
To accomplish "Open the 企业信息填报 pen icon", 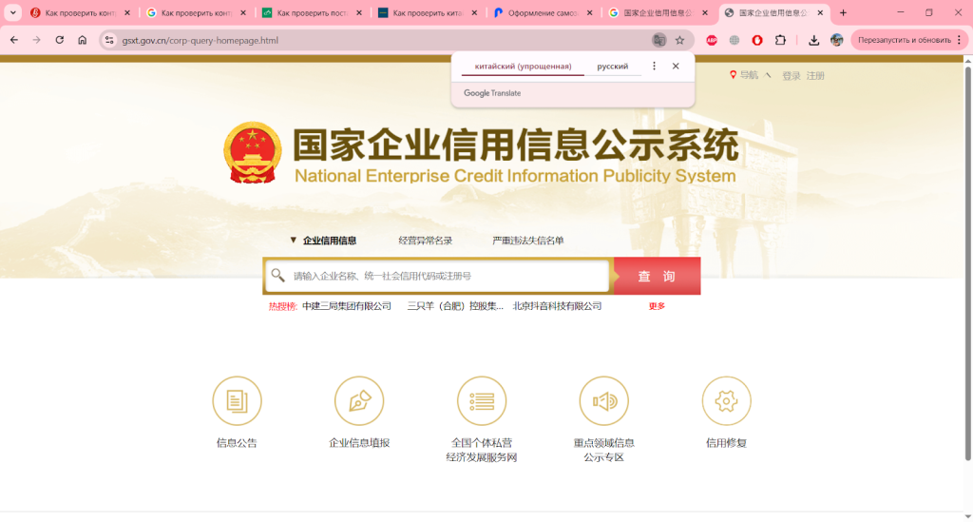I will [358, 400].
